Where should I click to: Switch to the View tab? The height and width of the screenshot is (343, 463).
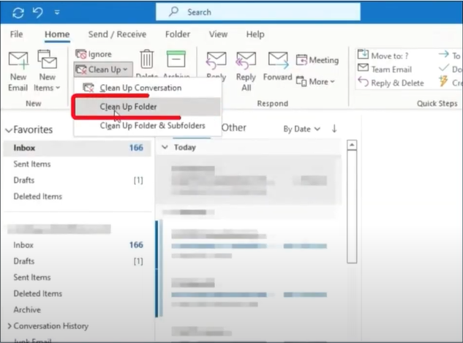coord(218,34)
